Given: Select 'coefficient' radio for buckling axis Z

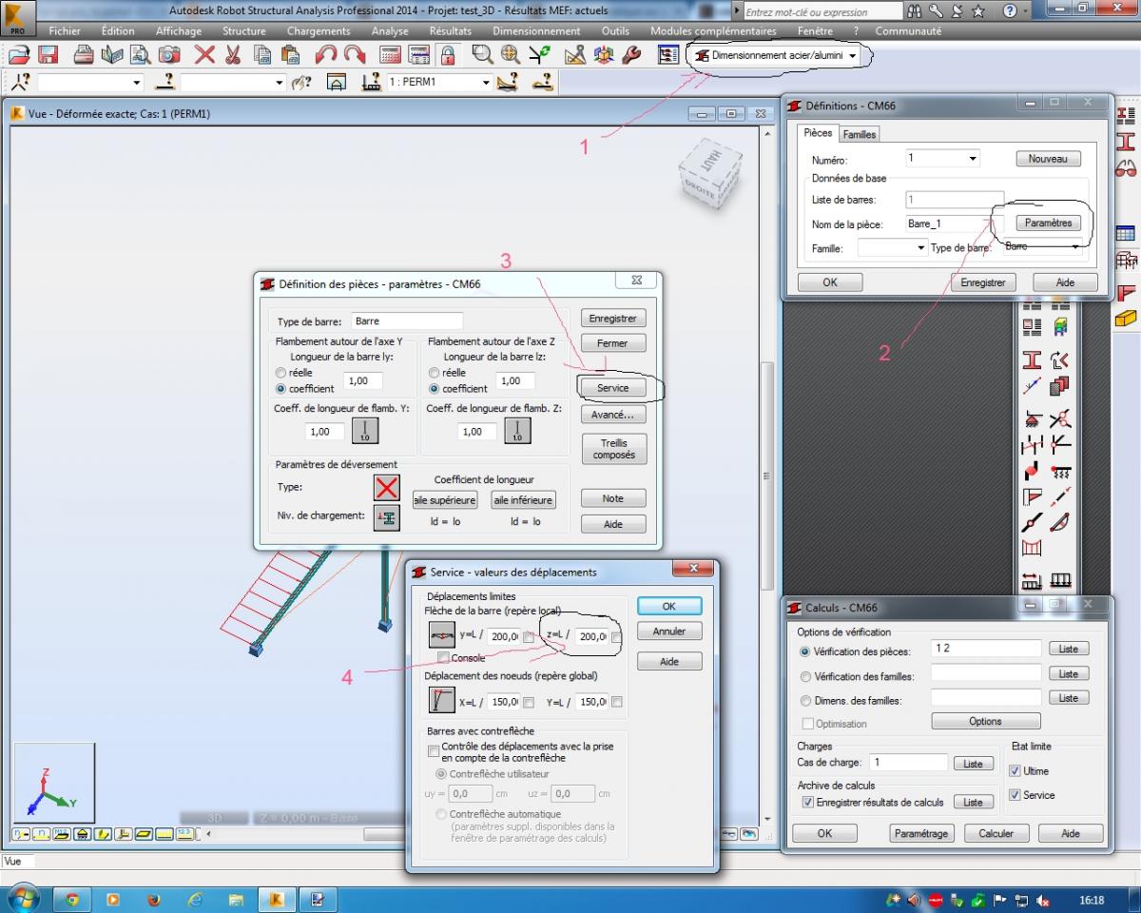Looking at the screenshot, I should pos(435,388).
